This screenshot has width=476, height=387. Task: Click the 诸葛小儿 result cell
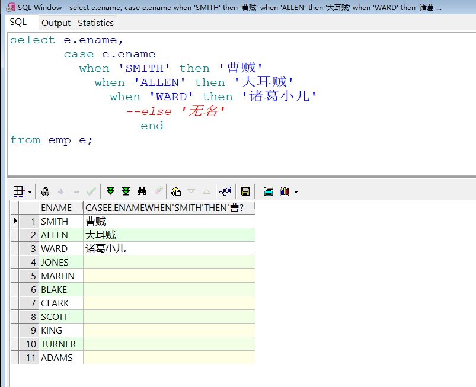(169, 248)
